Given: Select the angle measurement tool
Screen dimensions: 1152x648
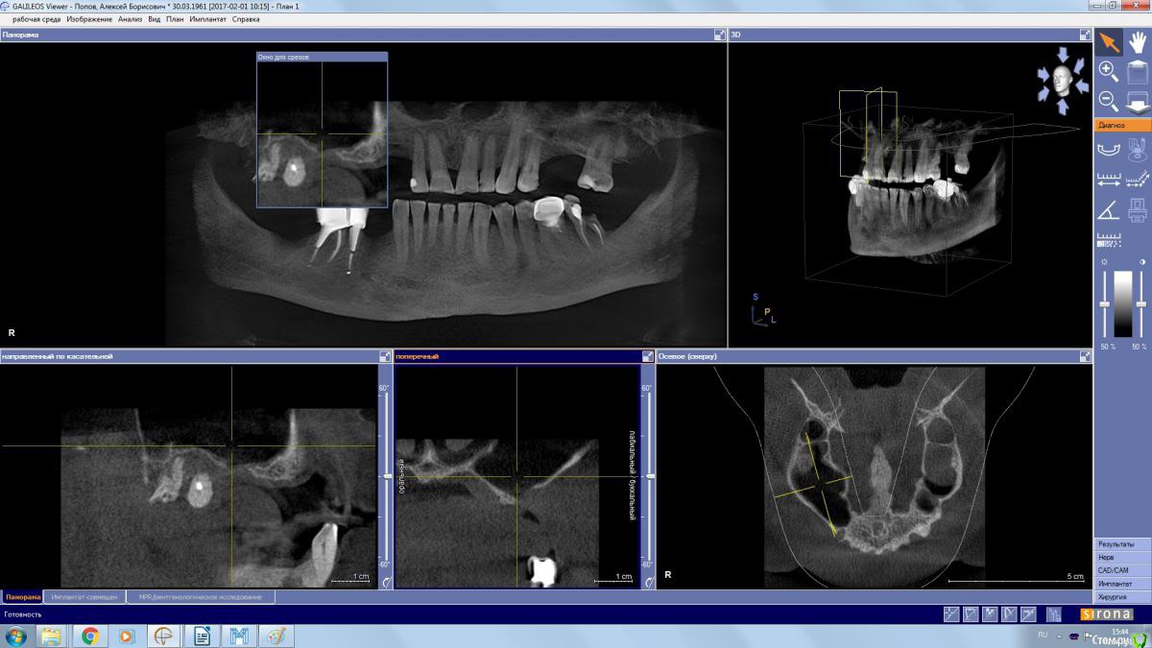Looking at the screenshot, I should [x=1108, y=209].
